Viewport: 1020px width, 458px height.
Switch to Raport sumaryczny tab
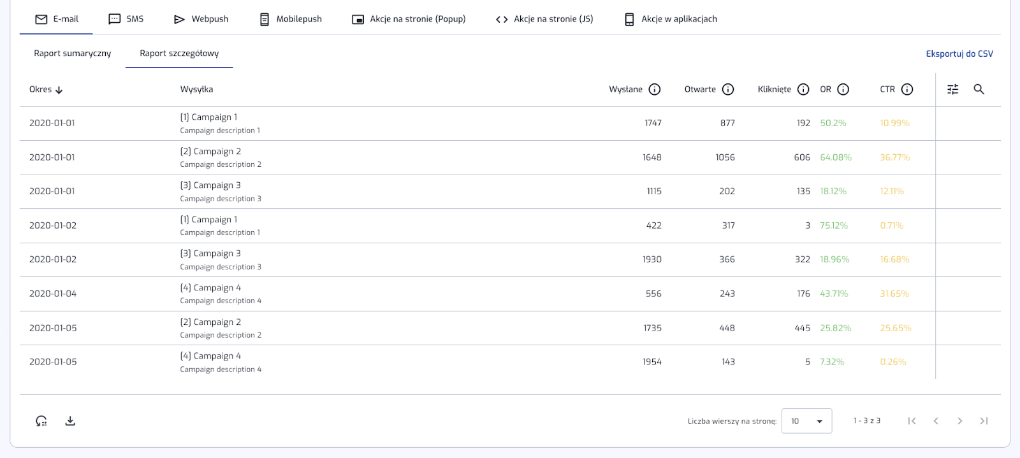point(72,54)
